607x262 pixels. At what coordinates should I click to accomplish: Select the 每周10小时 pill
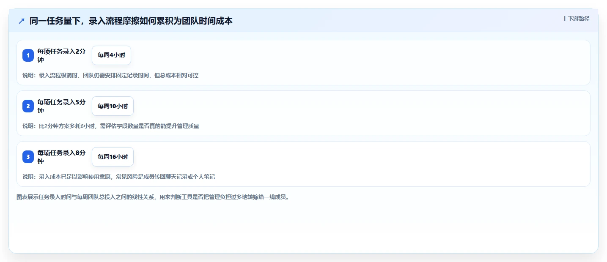113,106
